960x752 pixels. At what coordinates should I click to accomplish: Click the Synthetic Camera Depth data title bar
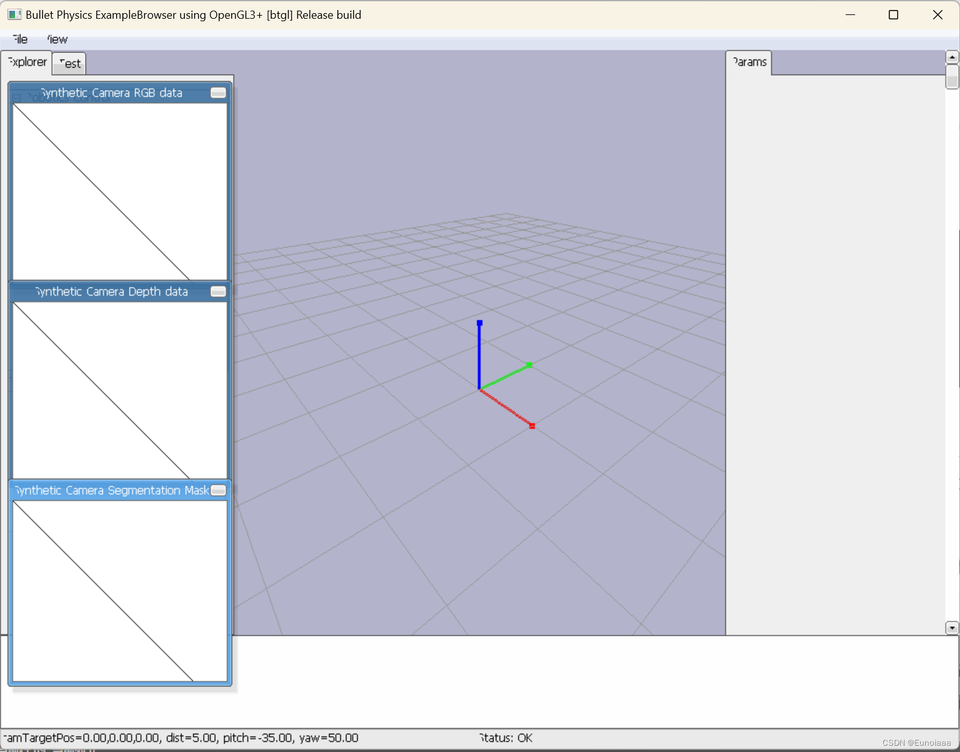click(x=111, y=291)
